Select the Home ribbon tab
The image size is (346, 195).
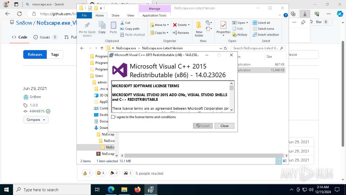99,15
